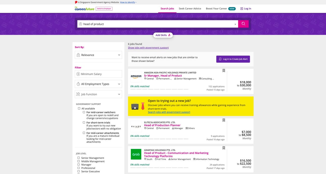Click location pin icon on Amazon job
Image resolution: width=326 pixels, height=174 pixels.
(x=145, y=79)
